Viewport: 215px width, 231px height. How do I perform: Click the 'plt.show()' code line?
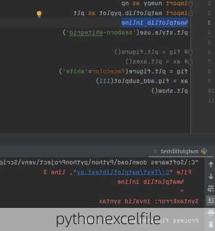tap(169, 91)
